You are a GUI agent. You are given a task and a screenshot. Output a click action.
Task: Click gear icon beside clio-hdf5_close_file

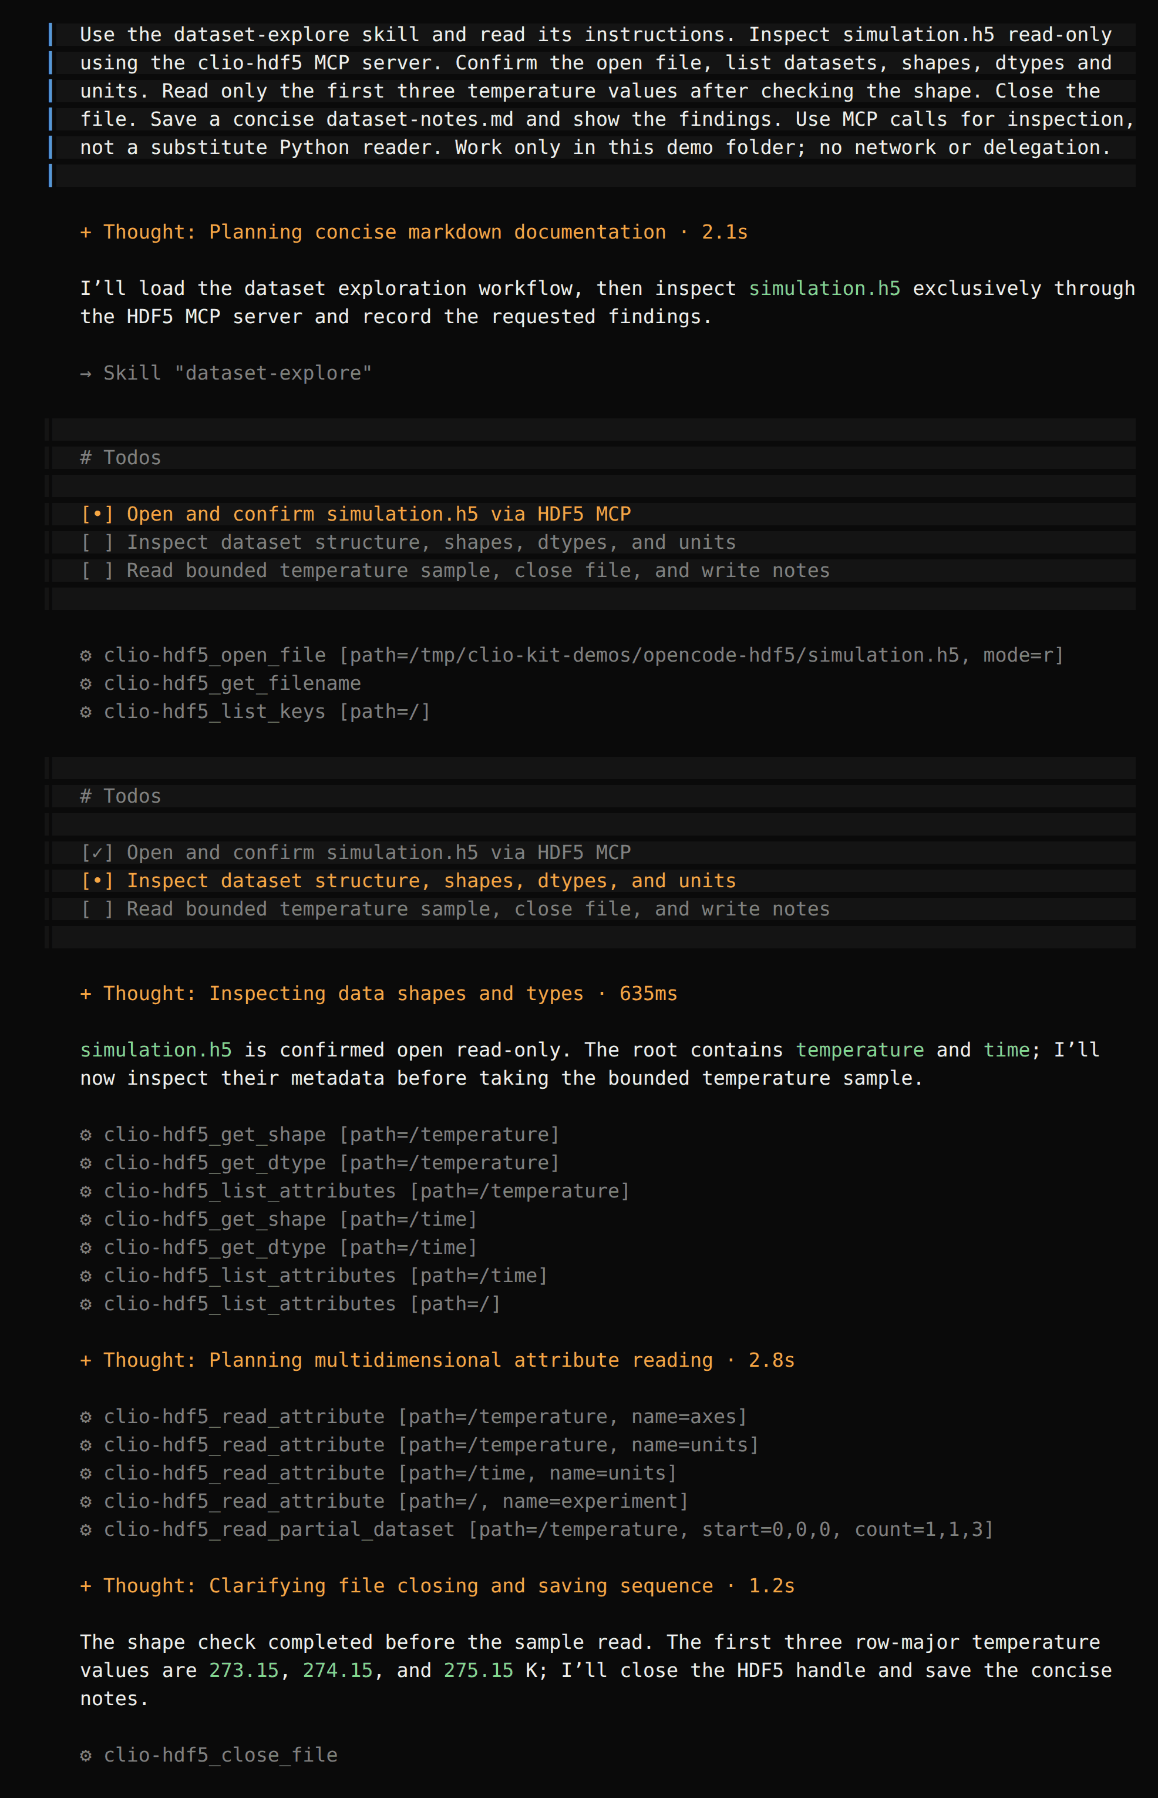[x=86, y=1756]
